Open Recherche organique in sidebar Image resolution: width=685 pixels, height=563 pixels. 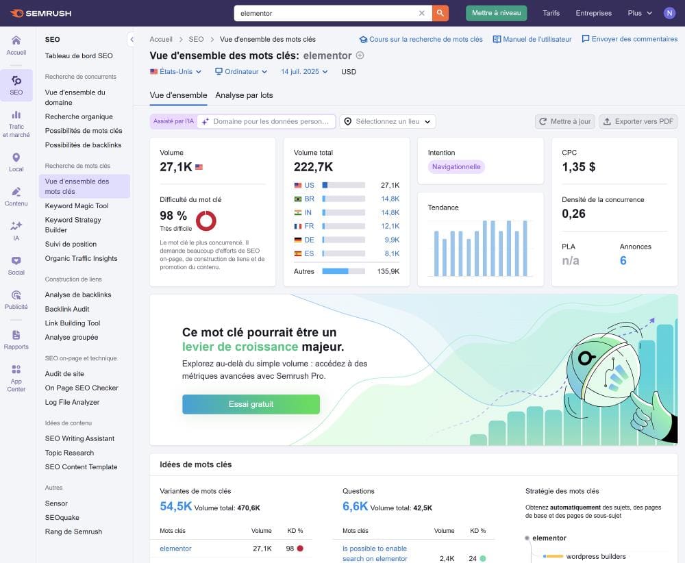point(79,116)
